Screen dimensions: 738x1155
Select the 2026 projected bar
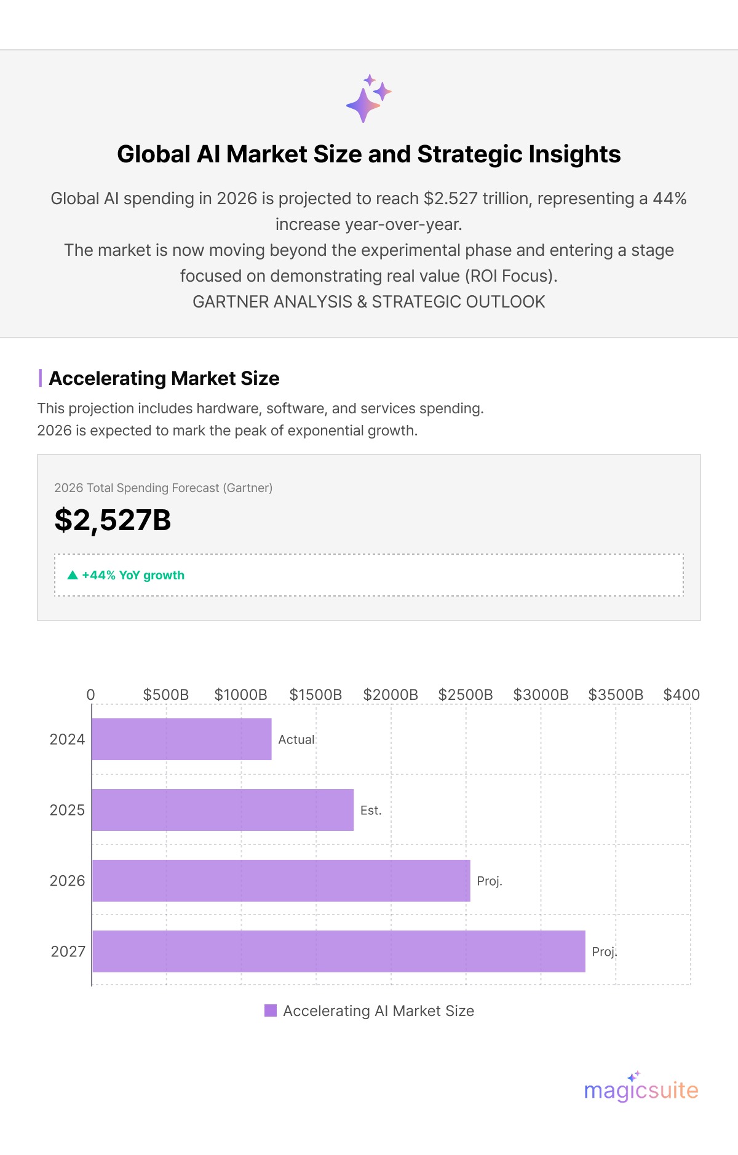point(281,881)
